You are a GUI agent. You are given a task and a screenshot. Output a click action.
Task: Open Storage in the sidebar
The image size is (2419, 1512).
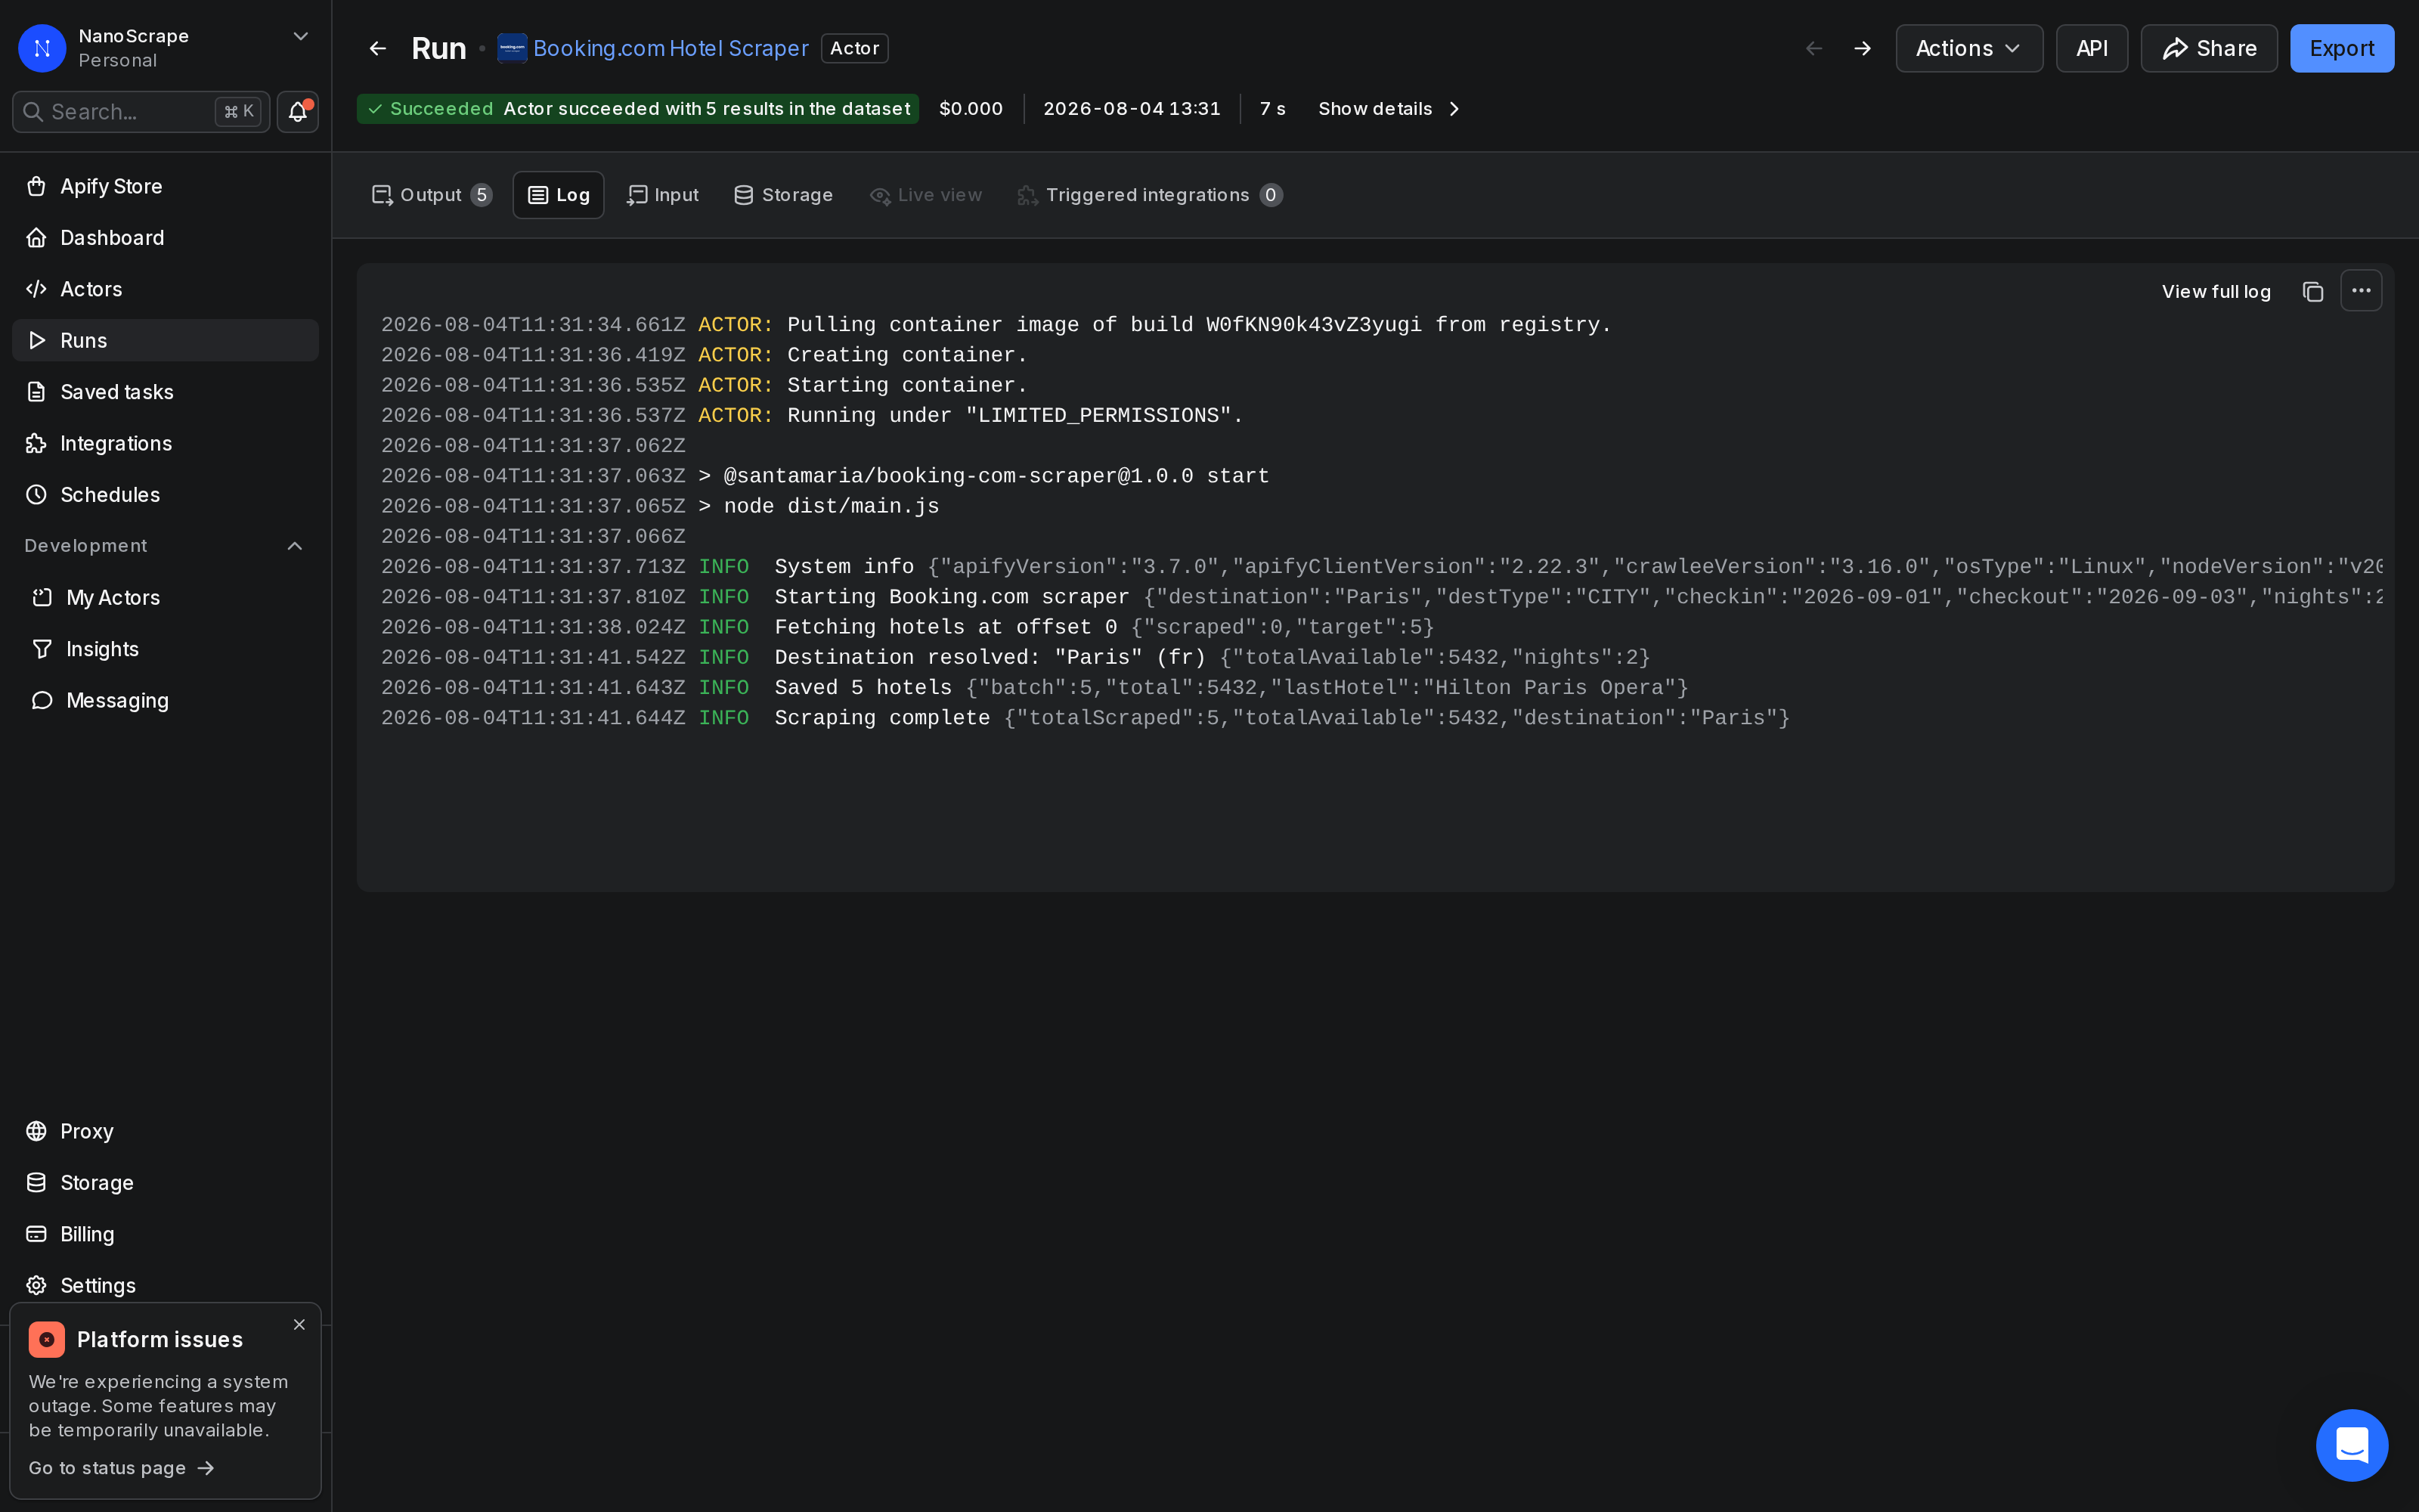[x=165, y=1183]
